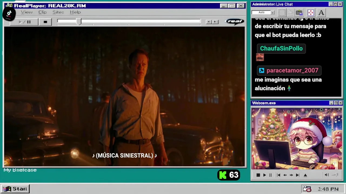Click the left arrow next to the real logo

coord(208,22)
